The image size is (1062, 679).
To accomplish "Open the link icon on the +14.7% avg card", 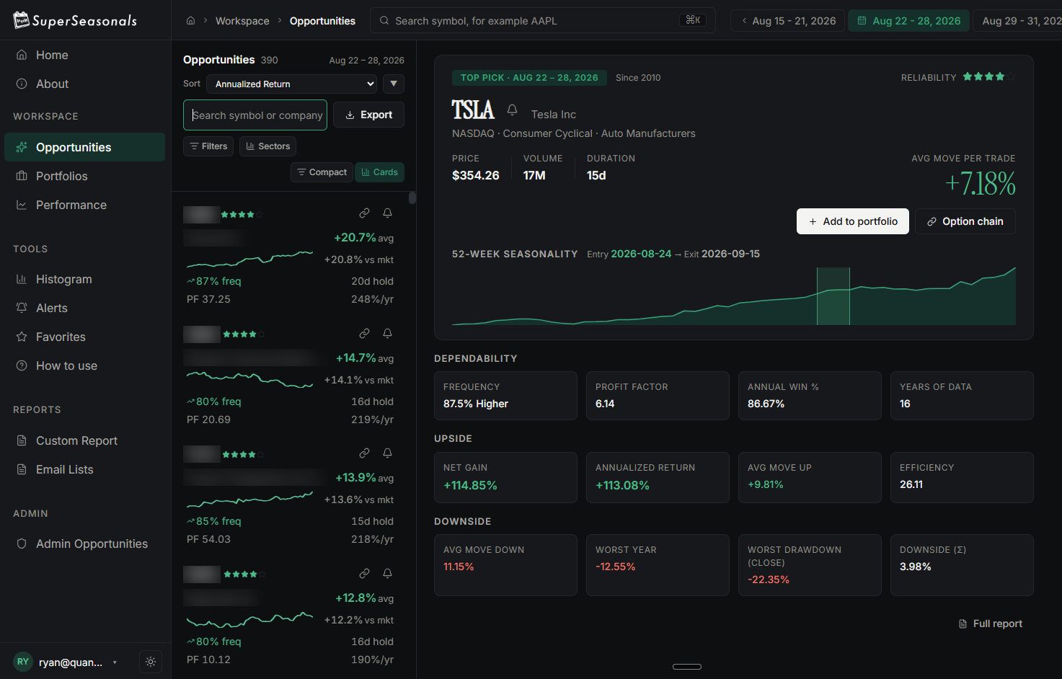I will pyautogui.click(x=365, y=334).
